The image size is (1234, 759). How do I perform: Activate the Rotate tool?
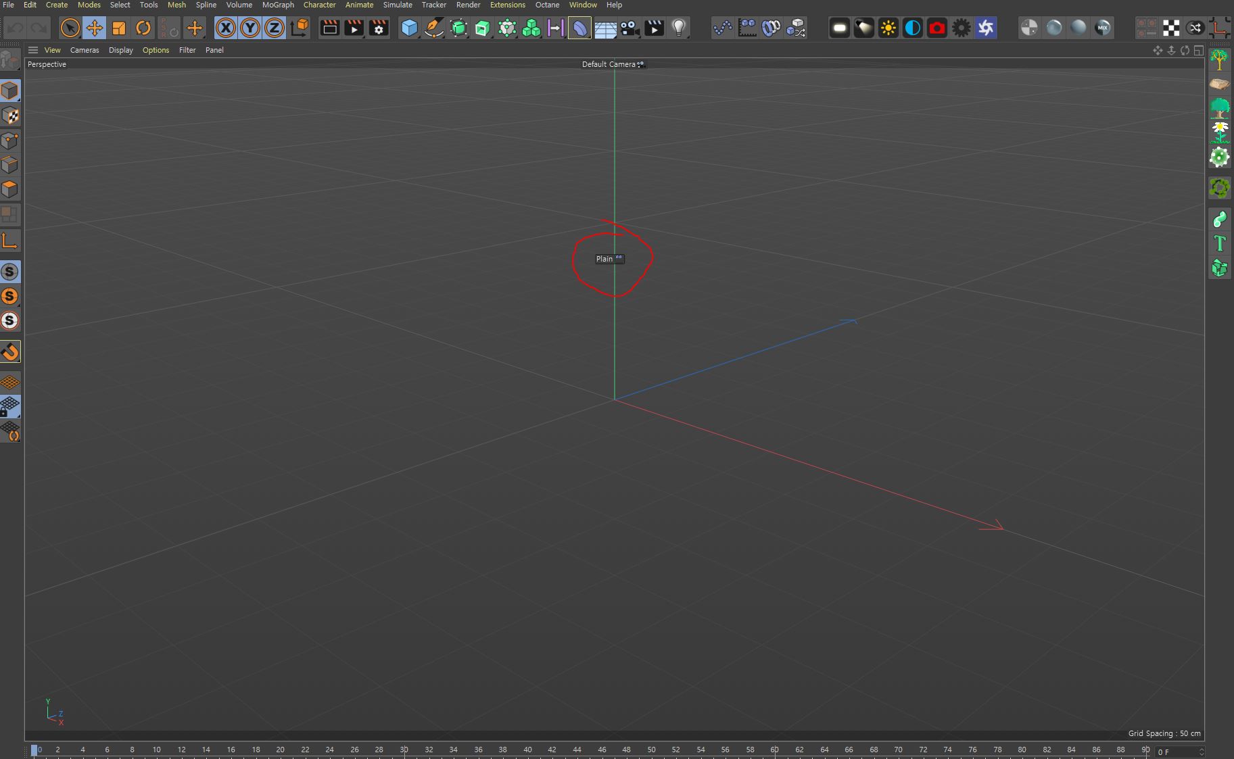coord(143,28)
